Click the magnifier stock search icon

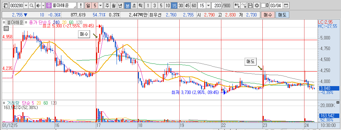(32, 5)
